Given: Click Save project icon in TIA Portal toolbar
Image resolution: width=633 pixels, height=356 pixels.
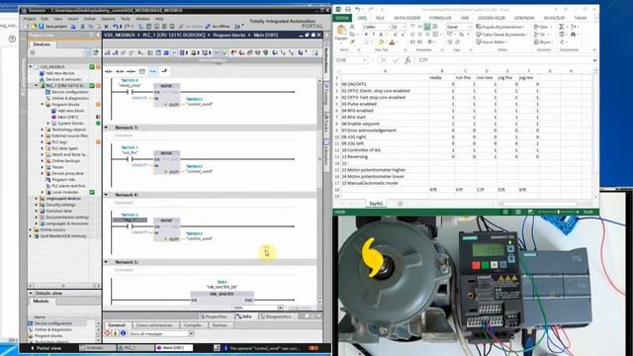Looking at the screenshot, I should click(x=41, y=27).
